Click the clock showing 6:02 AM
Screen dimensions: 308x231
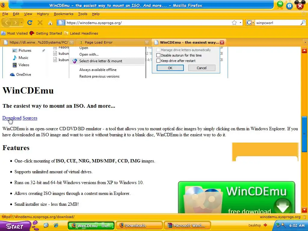(x=297, y=225)
